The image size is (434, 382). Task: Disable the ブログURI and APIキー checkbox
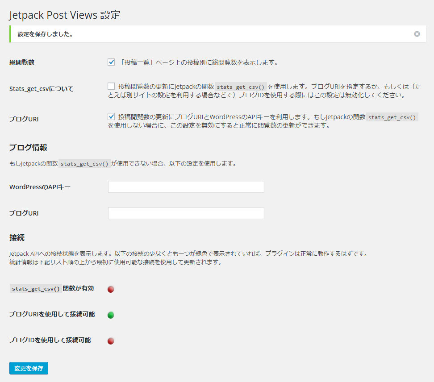(111, 117)
